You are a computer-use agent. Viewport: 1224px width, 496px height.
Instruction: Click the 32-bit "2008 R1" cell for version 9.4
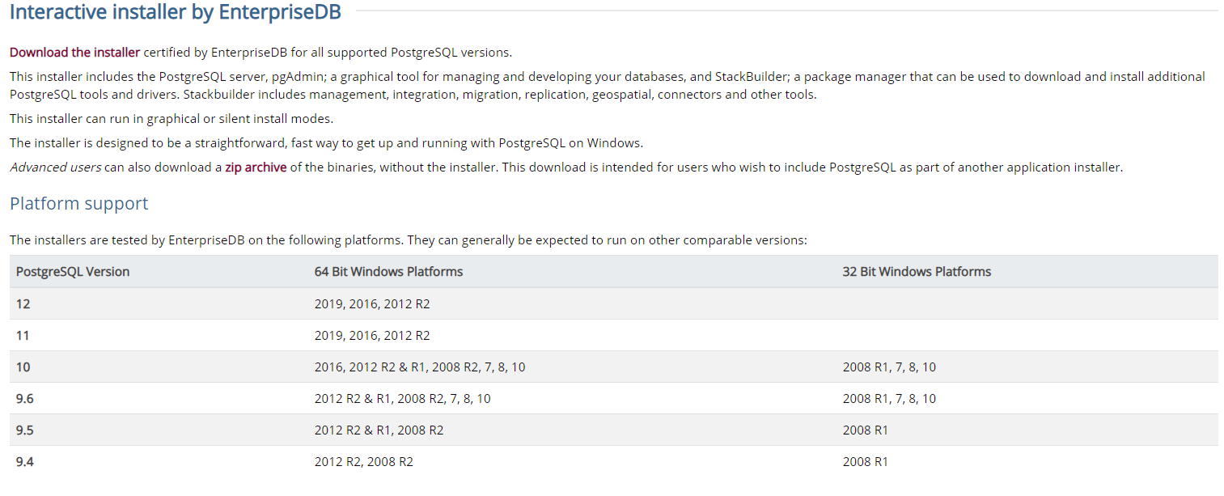click(865, 461)
